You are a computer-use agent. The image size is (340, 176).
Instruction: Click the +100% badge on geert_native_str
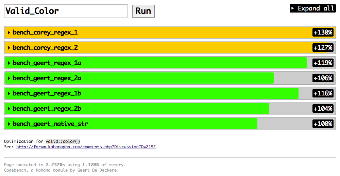point(323,124)
